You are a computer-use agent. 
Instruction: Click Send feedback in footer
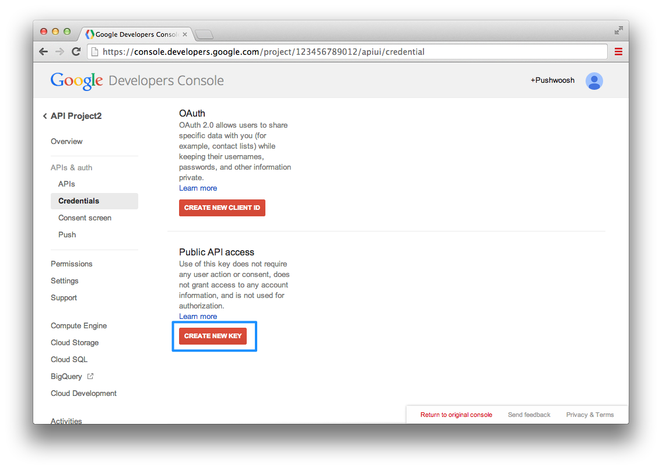tap(529, 415)
